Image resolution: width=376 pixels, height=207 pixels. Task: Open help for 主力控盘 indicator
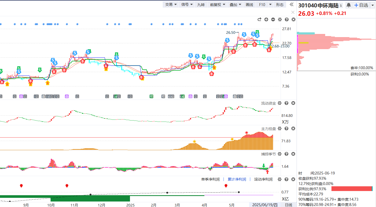click(286, 129)
